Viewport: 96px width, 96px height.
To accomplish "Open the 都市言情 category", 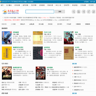I will click(25, 5).
